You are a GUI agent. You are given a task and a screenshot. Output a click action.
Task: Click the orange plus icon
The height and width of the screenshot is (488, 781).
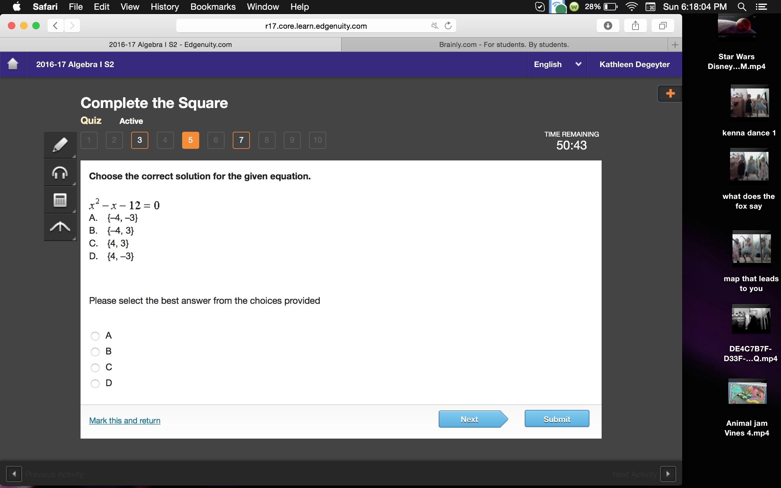[670, 94]
